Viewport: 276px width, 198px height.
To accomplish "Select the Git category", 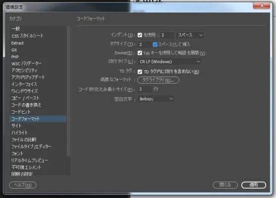I will pos(38,50).
